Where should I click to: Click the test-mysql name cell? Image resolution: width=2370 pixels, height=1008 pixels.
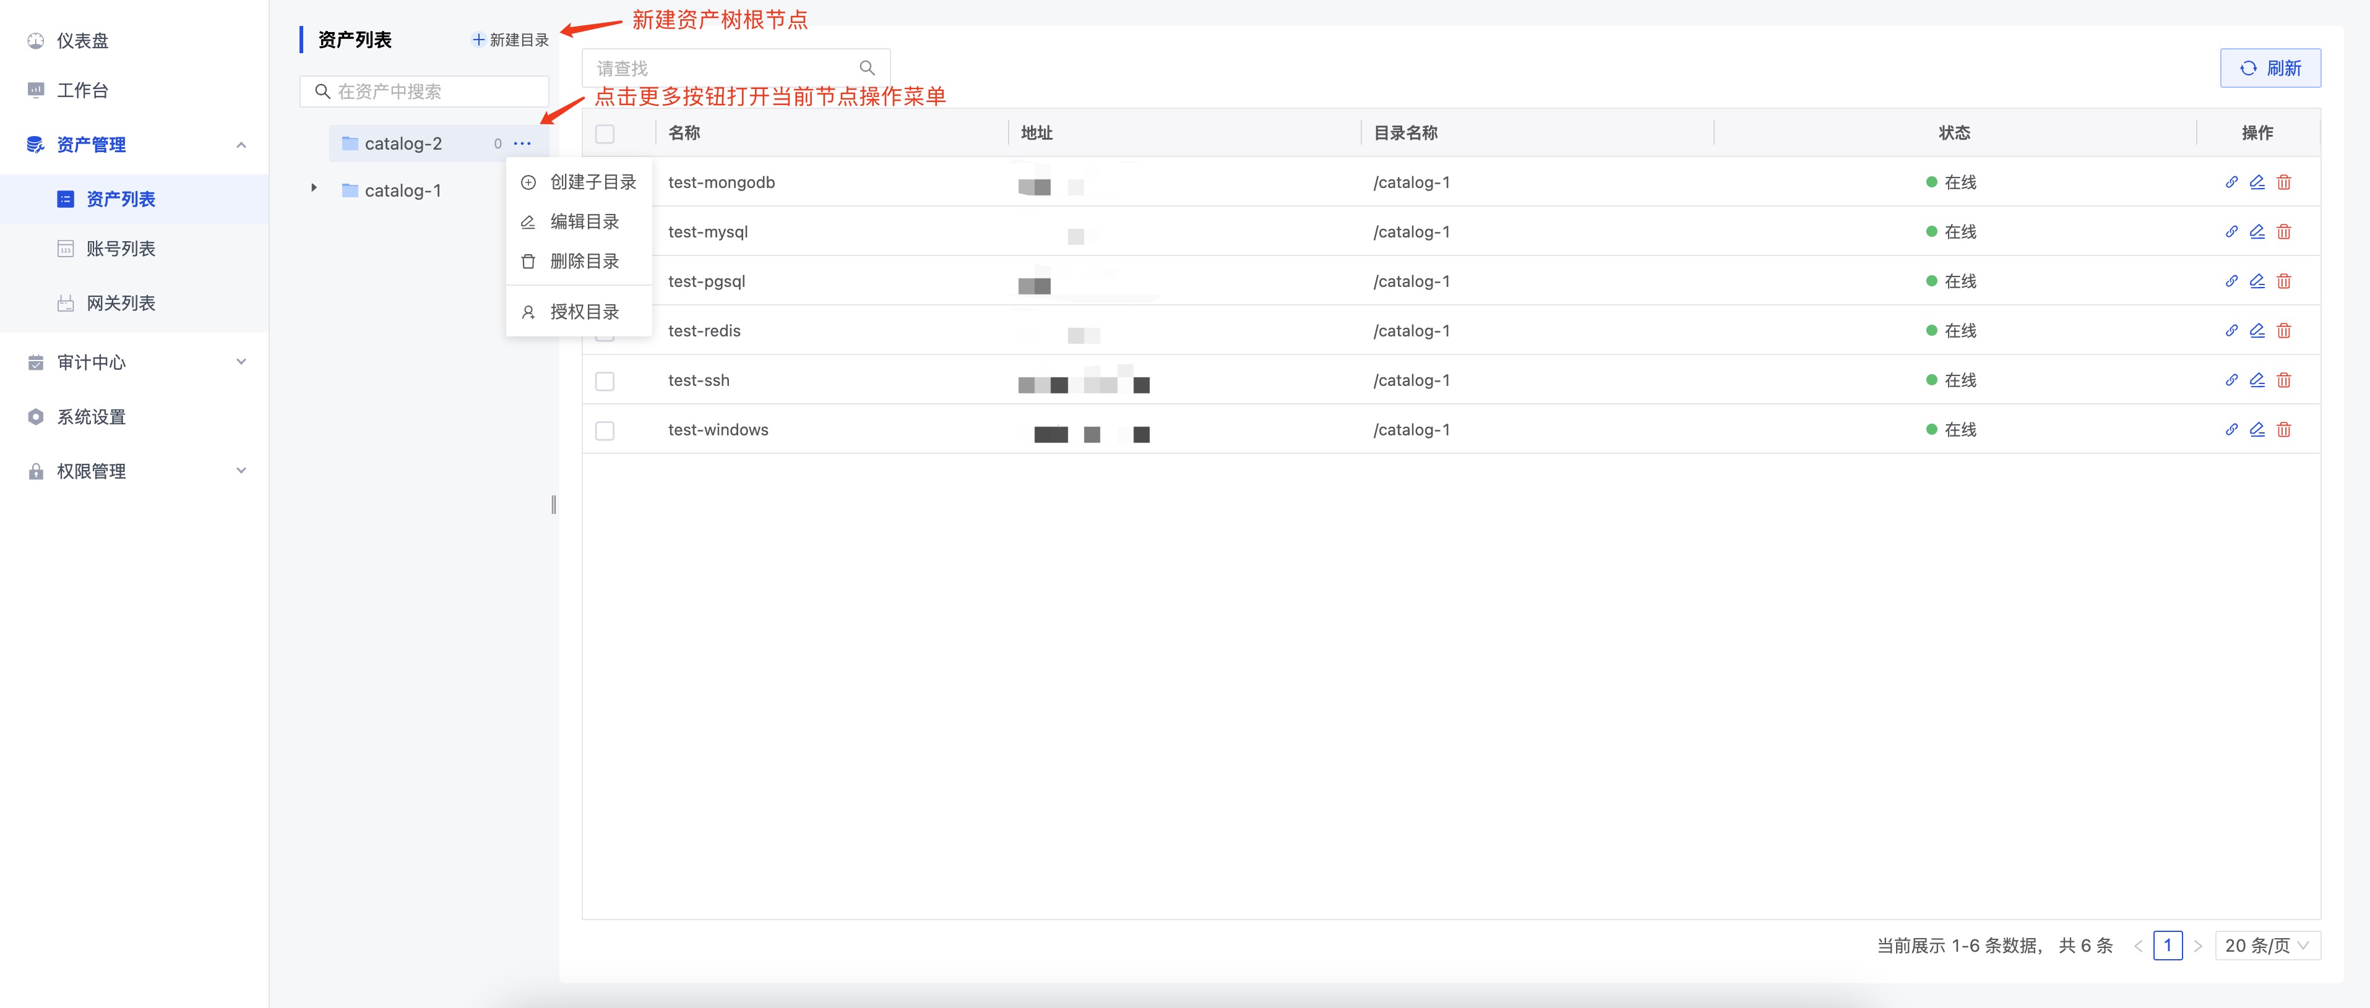[707, 232]
